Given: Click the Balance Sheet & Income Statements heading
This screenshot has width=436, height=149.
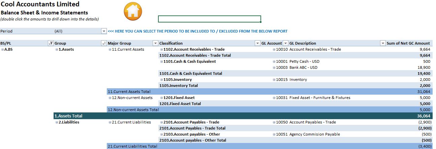Looking at the screenshot, I should pos(44,13).
